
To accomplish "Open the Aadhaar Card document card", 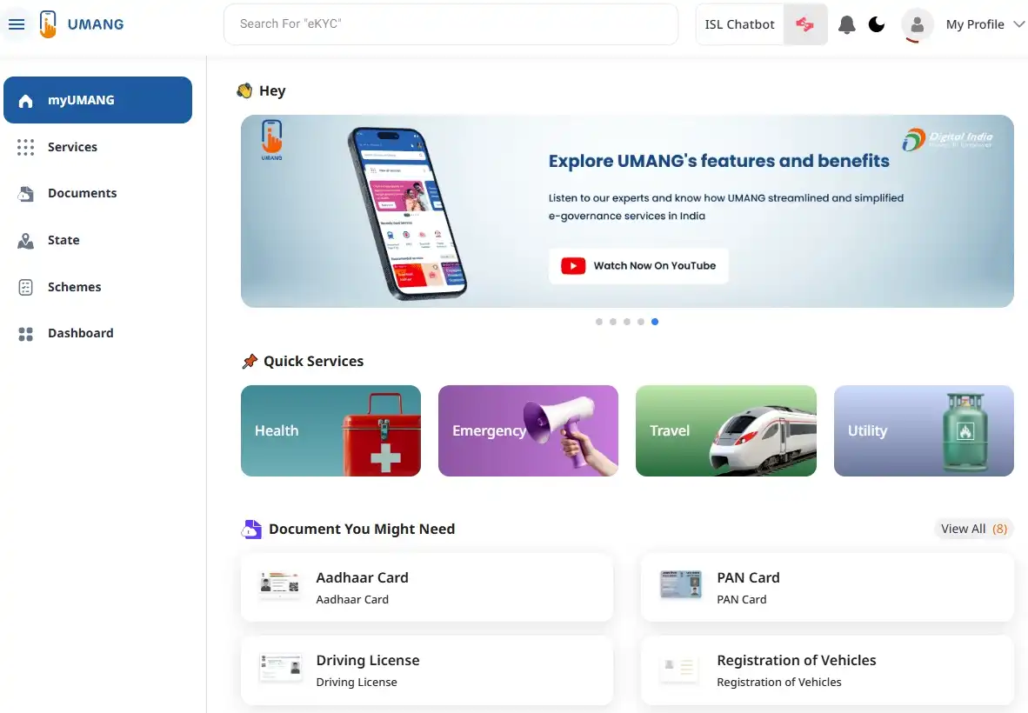I will pos(427,587).
